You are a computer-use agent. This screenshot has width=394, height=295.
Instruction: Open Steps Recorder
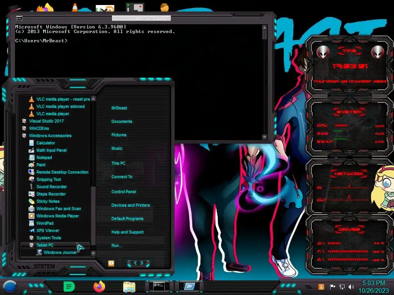pyautogui.click(x=47, y=194)
